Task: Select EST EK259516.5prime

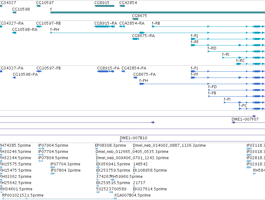Action: click(113, 183)
